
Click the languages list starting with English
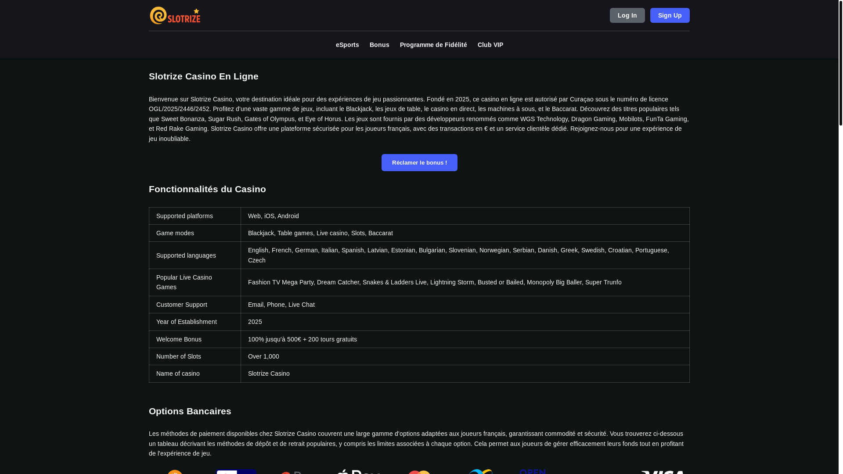click(465, 255)
